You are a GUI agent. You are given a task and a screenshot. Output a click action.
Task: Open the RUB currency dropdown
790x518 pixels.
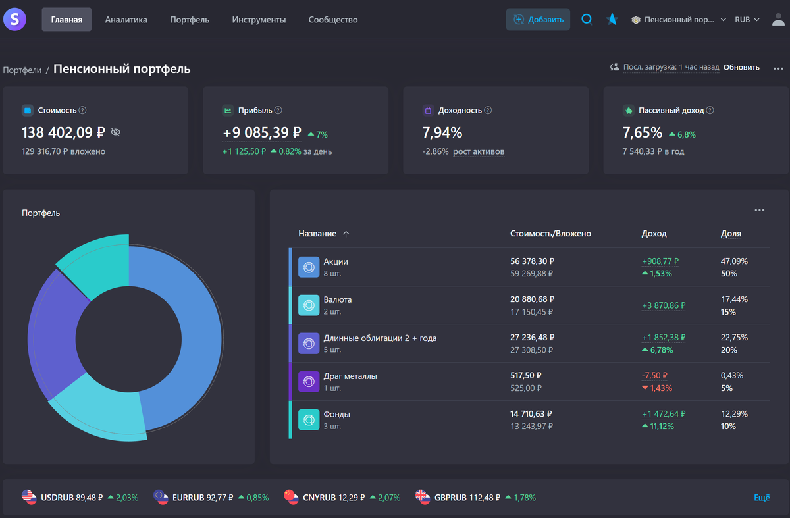747,20
